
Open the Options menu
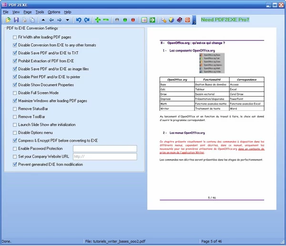[54, 12]
